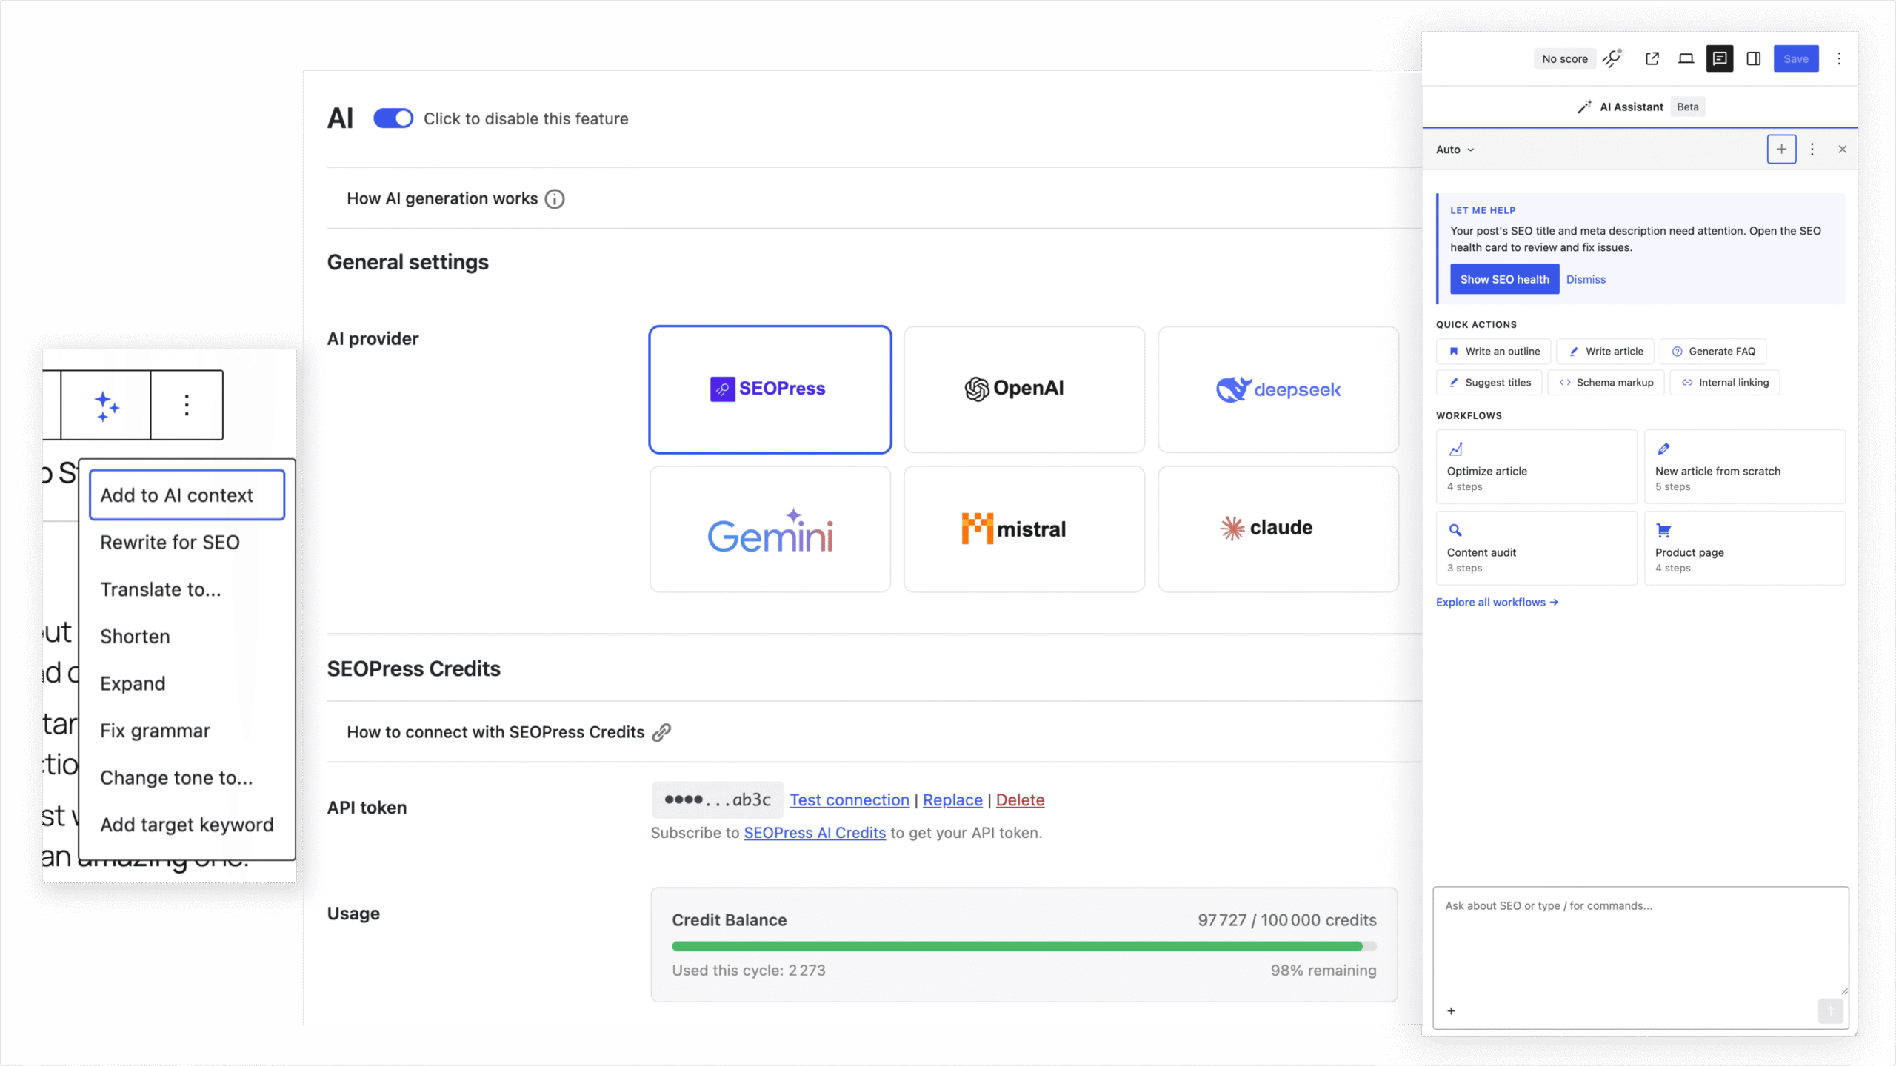
Task: Start New article from scratch workflow
Action: pyautogui.click(x=1745, y=467)
